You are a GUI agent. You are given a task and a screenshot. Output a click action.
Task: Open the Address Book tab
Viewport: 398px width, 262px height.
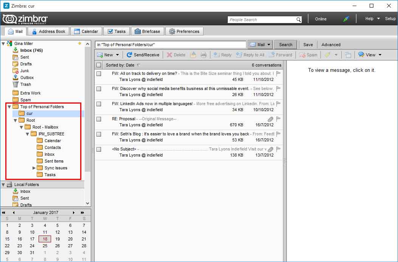tap(48, 31)
